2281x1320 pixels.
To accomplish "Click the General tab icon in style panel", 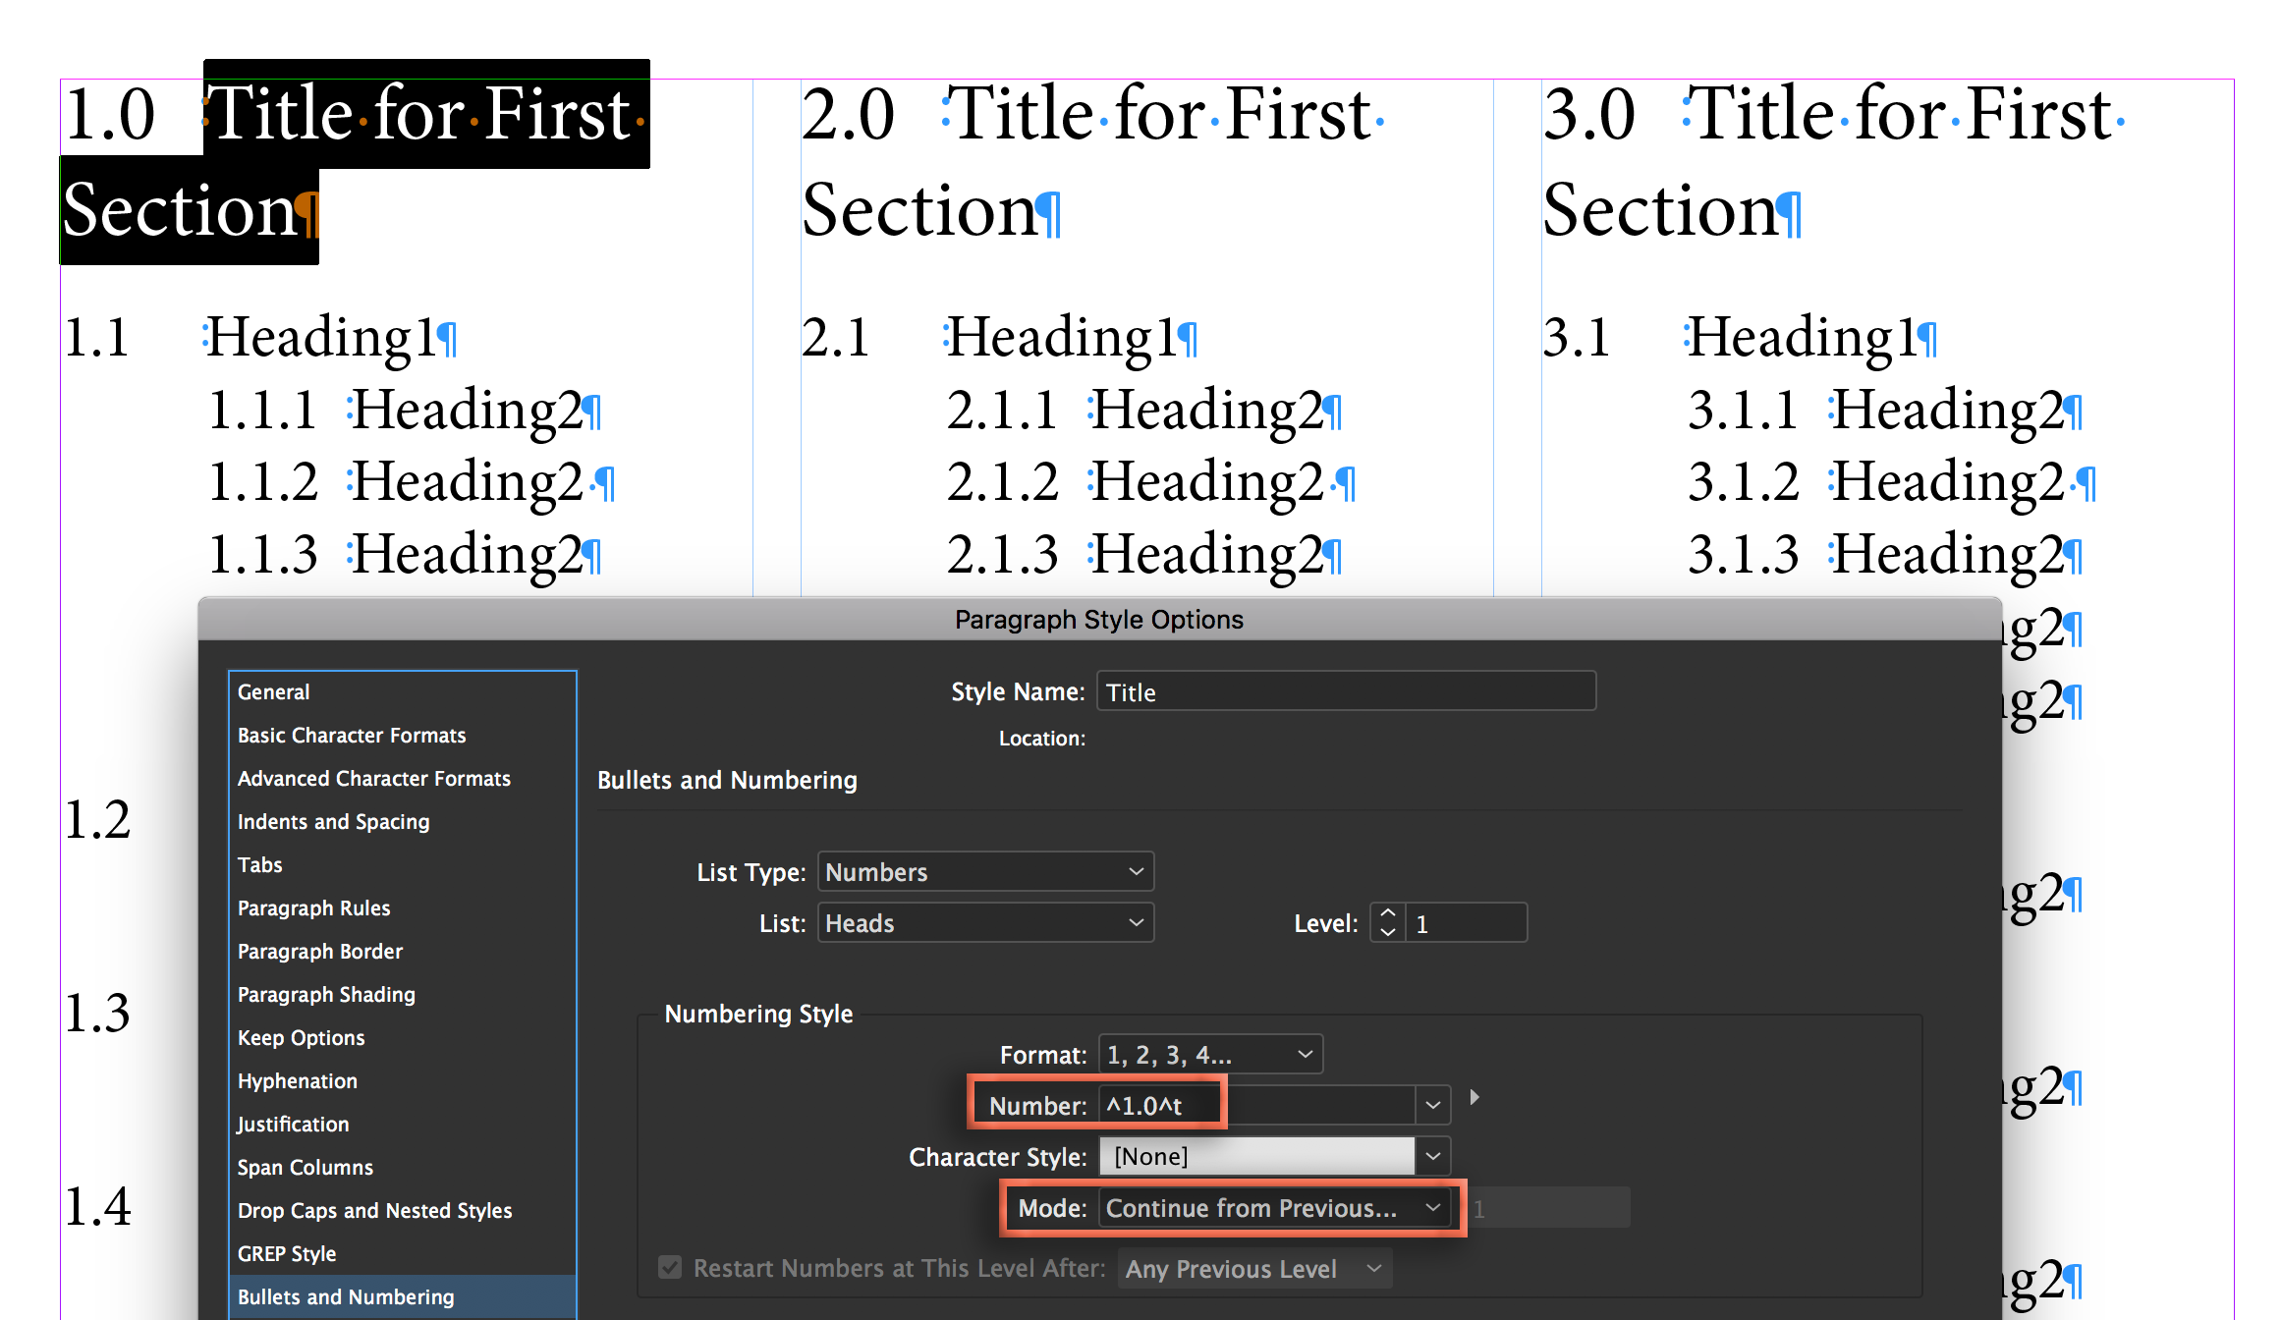I will point(272,691).
